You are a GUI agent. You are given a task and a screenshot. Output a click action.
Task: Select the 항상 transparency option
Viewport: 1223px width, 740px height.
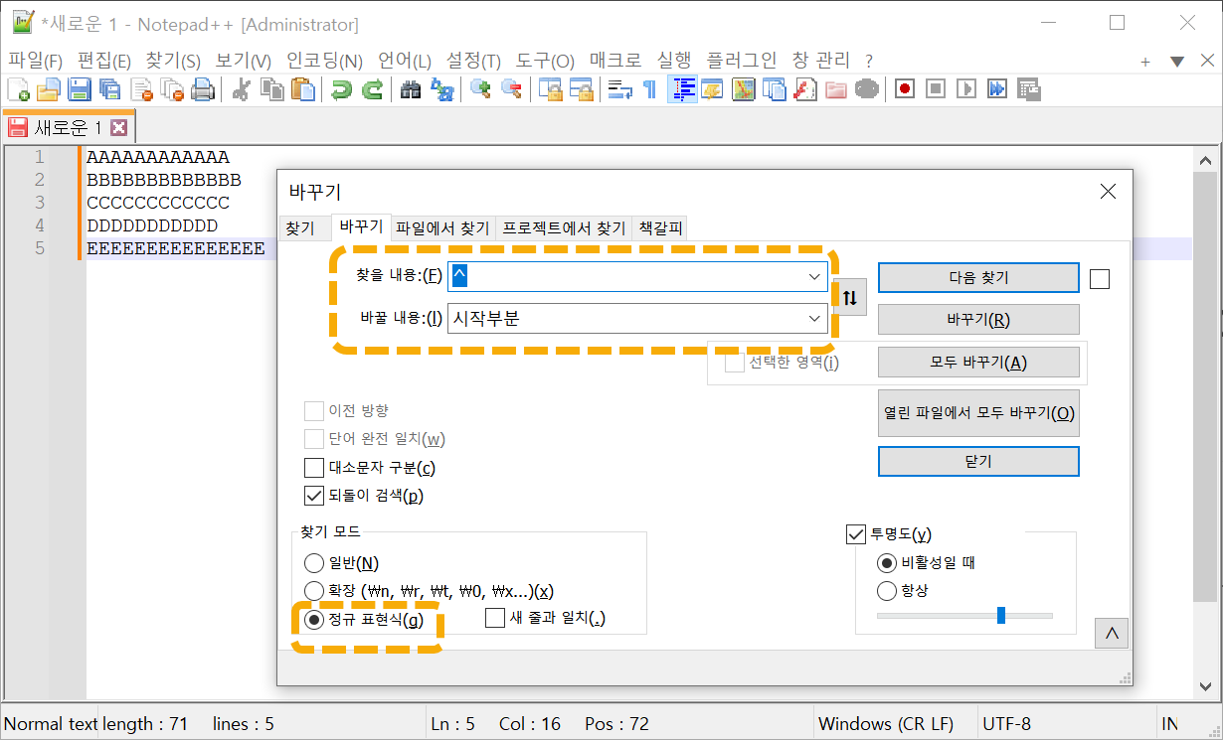tap(887, 590)
